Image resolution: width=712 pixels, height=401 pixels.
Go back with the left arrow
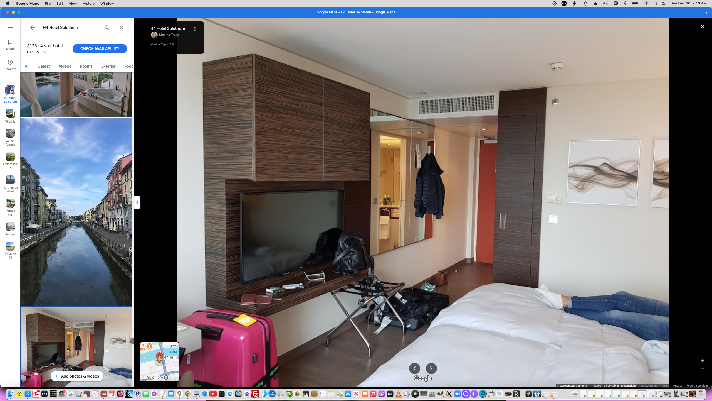click(33, 28)
